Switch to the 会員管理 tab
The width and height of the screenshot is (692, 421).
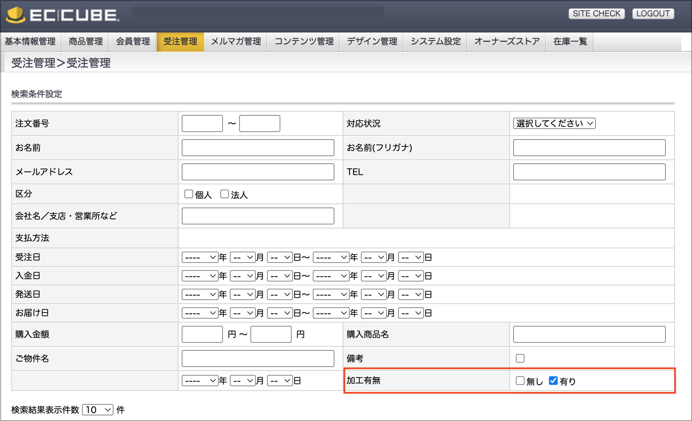tap(133, 41)
